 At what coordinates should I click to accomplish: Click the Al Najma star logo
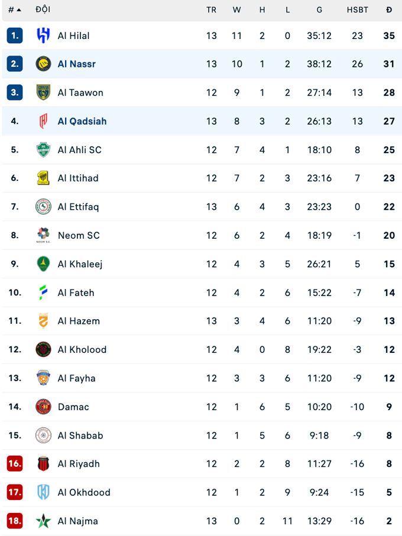(43, 521)
